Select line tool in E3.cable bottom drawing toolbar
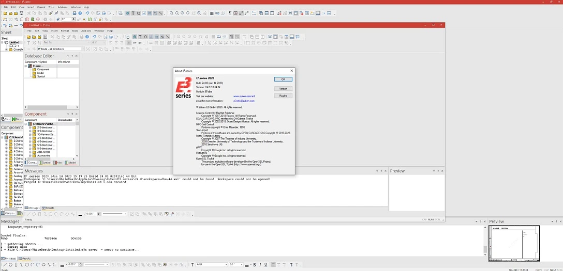 [5, 265]
